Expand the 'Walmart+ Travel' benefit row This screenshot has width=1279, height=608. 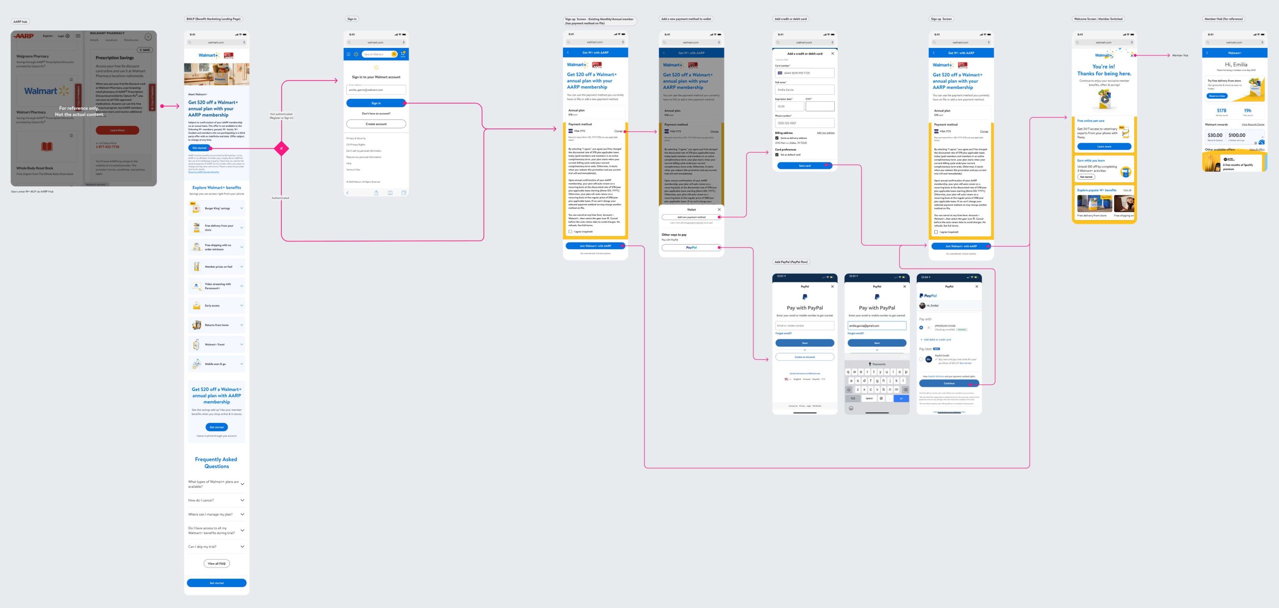point(242,344)
